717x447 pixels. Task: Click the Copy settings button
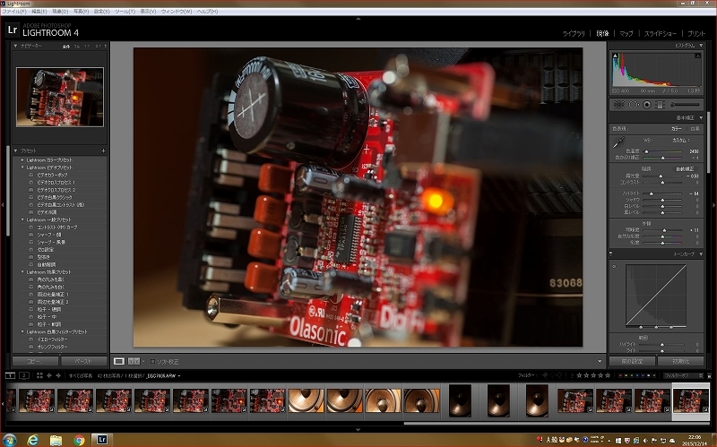pyautogui.click(x=35, y=361)
